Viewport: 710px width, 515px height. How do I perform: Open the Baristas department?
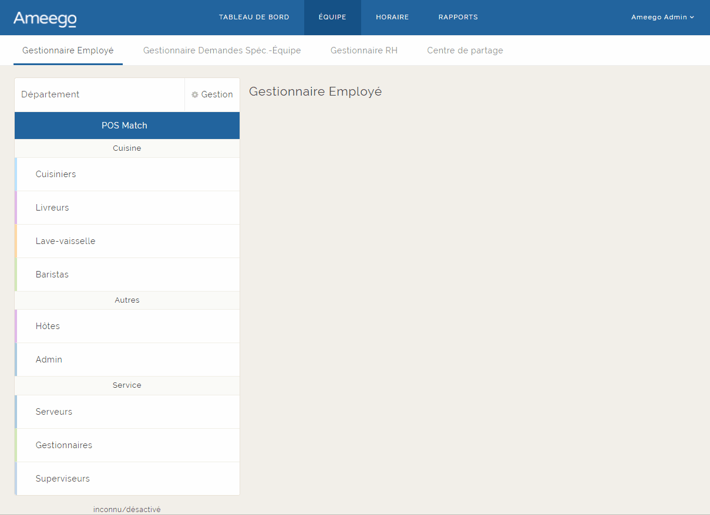click(x=52, y=275)
